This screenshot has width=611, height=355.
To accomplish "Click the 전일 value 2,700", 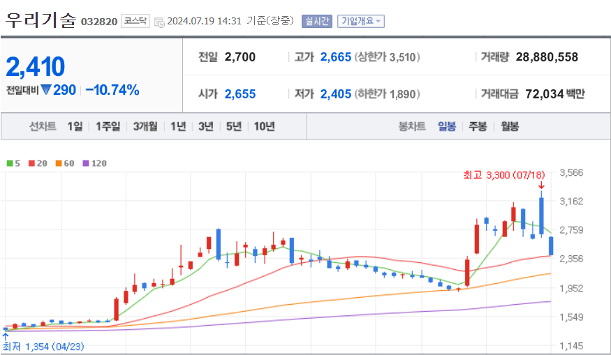I will point(240,57).
